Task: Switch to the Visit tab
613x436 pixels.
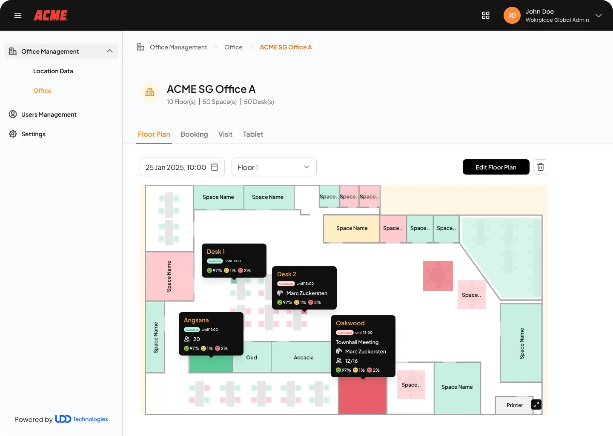Action: 225,134
